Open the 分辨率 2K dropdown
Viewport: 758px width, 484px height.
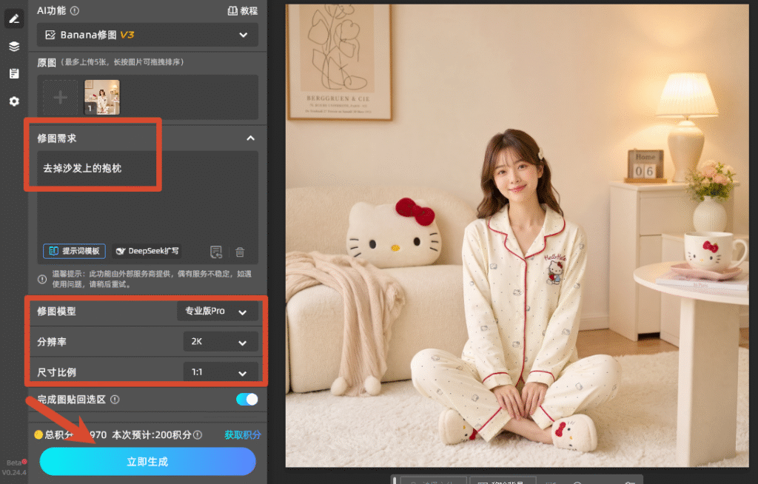pyautogui.click(x=221, y=342)
